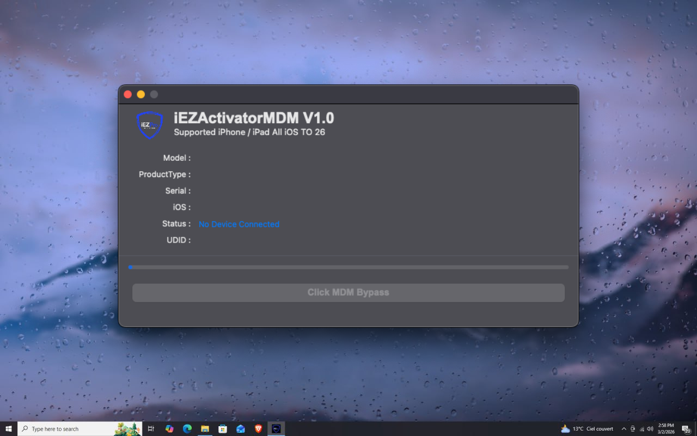Toggle the volume icon in the system tray
Viewport: 697px width, 436px height.
(x=650, y=429)
